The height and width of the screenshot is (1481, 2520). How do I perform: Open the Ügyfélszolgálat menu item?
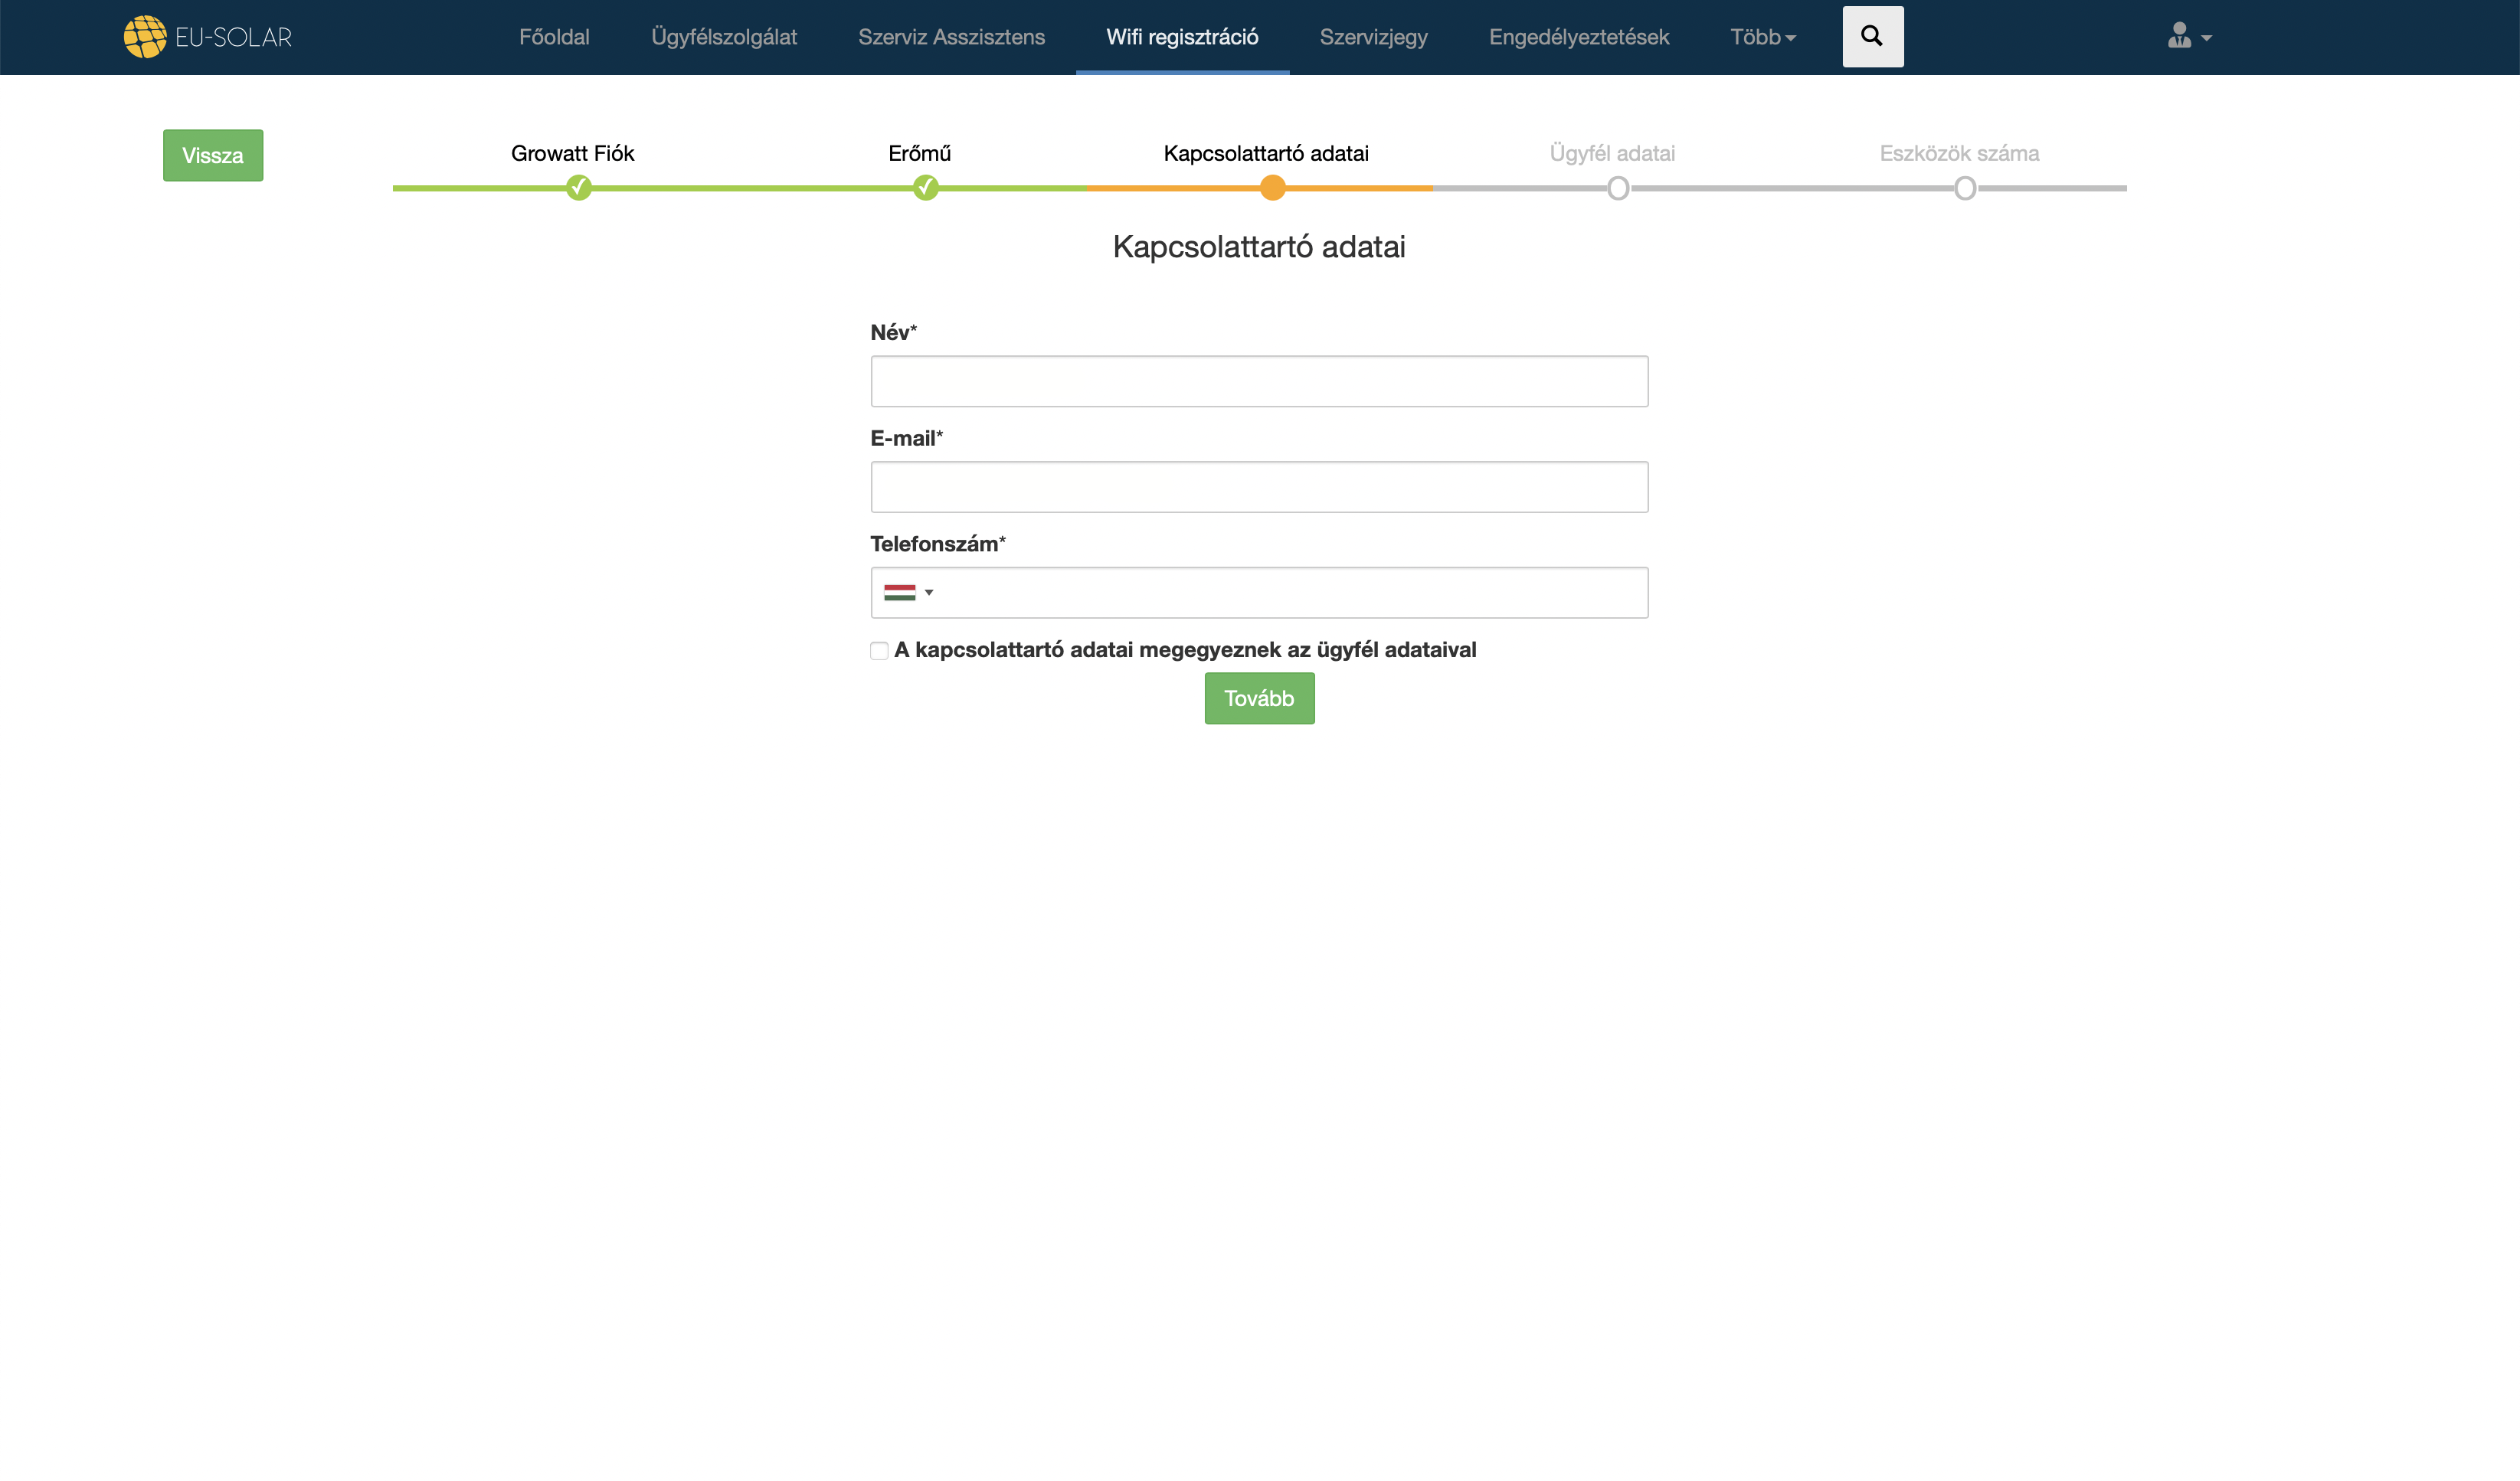click(x=723, y=37)
